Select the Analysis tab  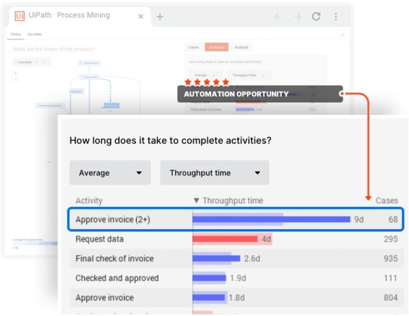coord(241,47)
